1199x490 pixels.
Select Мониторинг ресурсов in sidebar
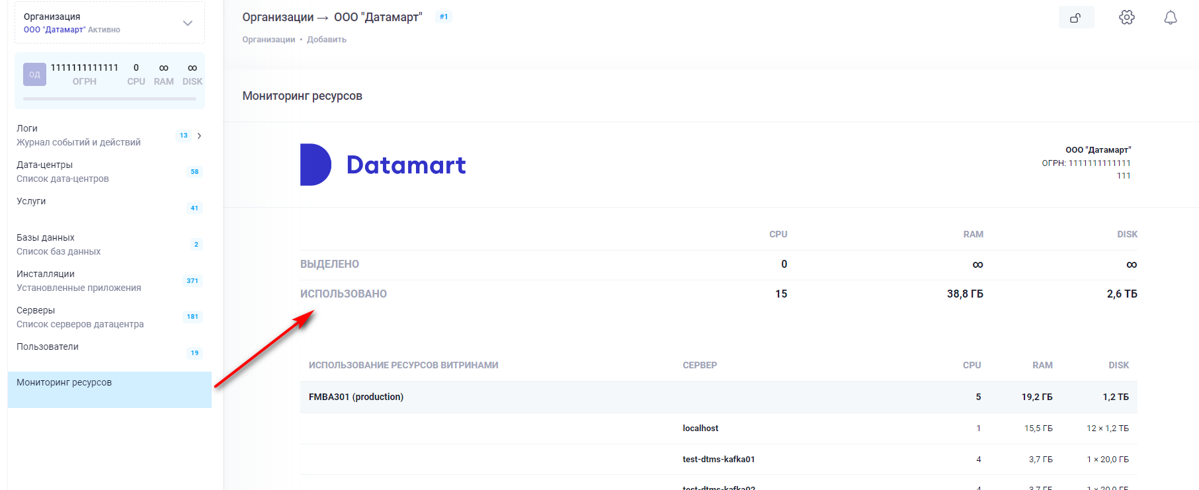pyautogui.click(x=64, y=383)
